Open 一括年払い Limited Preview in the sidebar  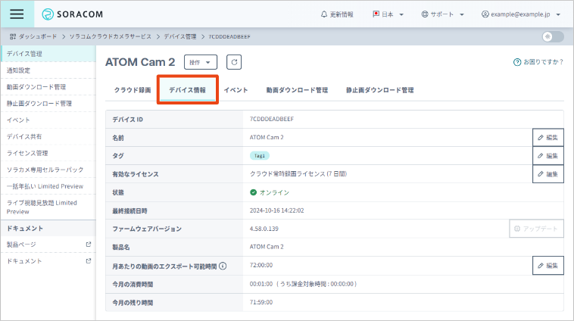click(48, 186)
